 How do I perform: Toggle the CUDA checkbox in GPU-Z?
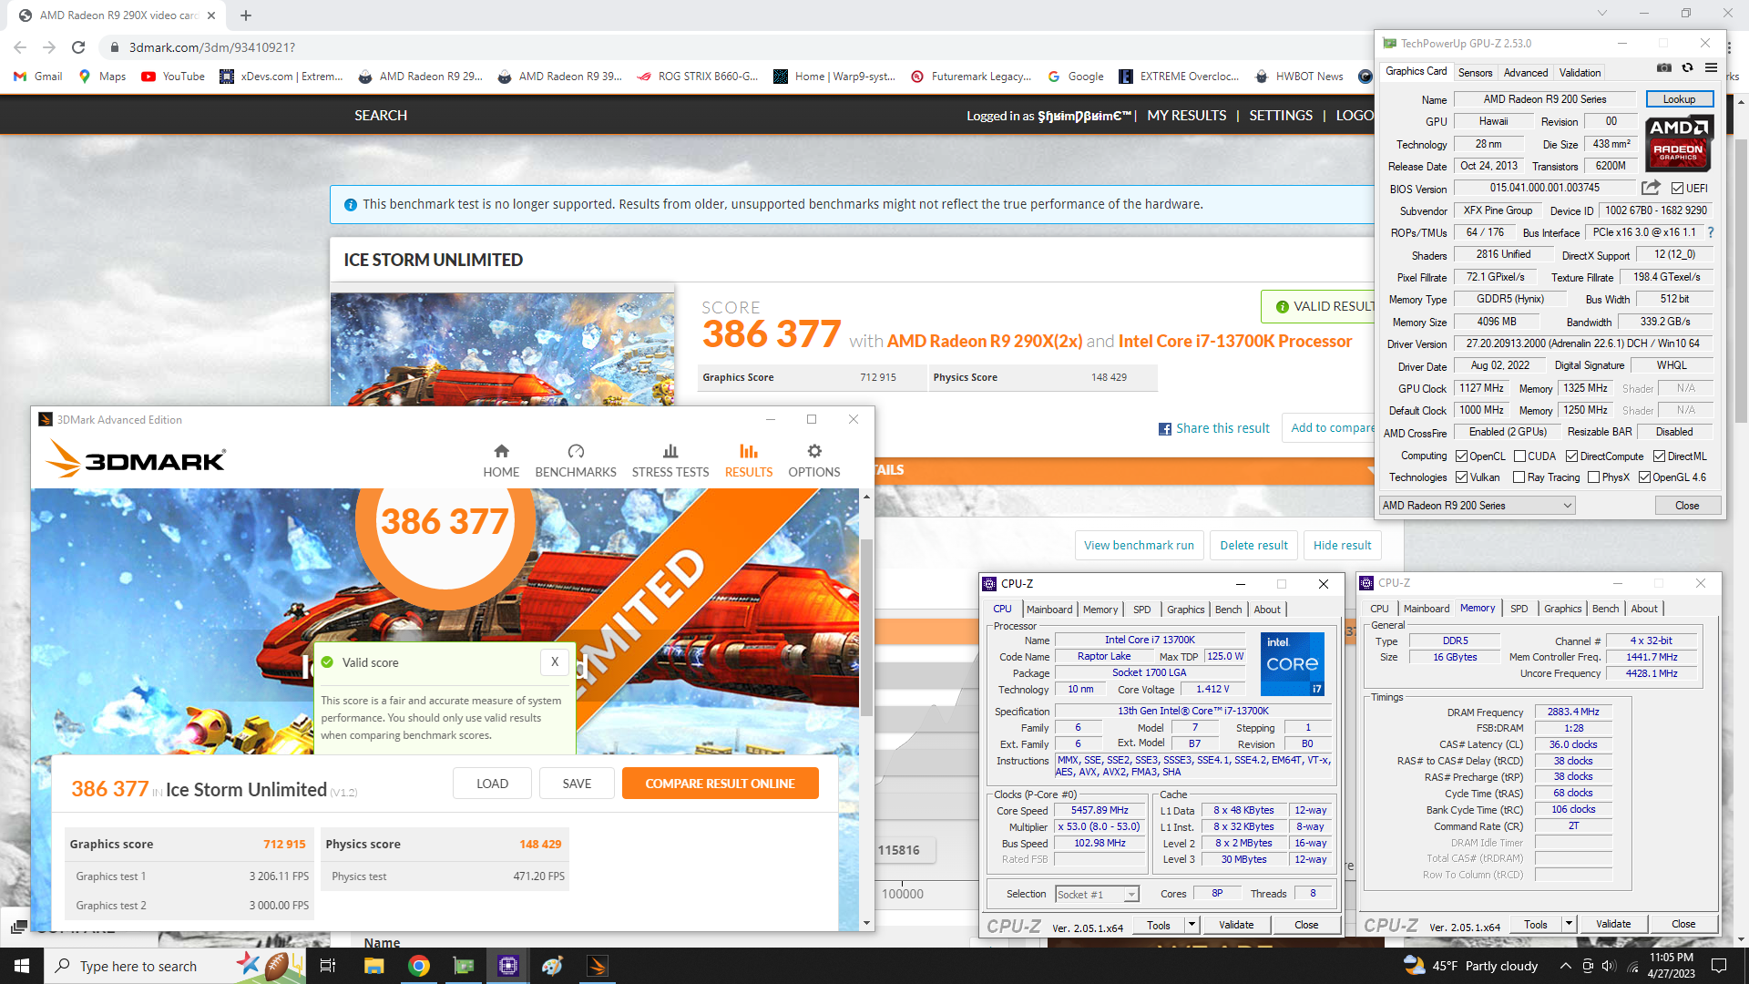[x=1519, y=456]
